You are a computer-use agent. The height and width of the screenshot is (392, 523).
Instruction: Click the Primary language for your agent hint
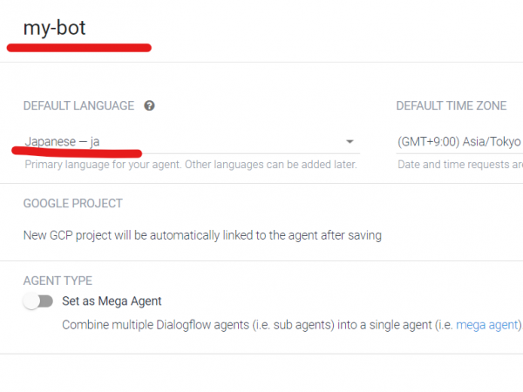[191, 165]
